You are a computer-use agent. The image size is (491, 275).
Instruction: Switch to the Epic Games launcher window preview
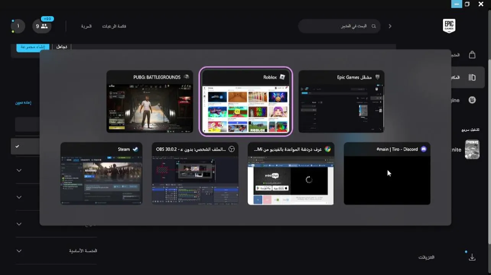(341, 102)
